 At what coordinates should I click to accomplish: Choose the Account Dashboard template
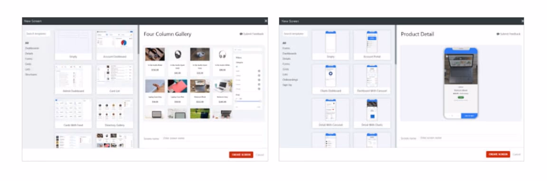(115, 45)
